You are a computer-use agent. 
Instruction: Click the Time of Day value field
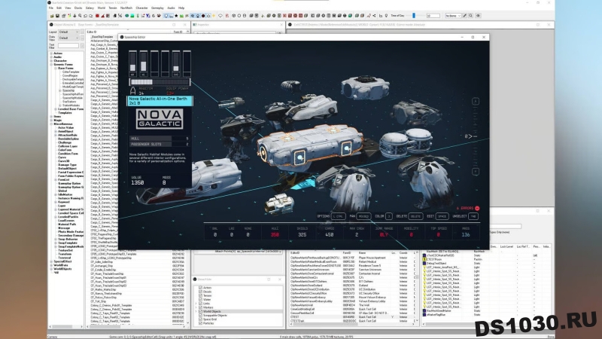433,16
